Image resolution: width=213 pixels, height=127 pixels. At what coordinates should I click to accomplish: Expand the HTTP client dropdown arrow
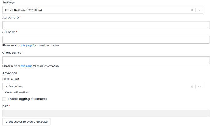(199, 87)
